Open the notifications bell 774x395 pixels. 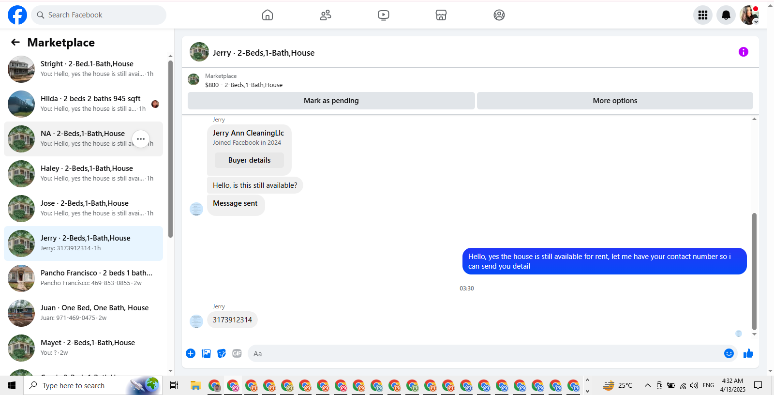coord(726,15)
